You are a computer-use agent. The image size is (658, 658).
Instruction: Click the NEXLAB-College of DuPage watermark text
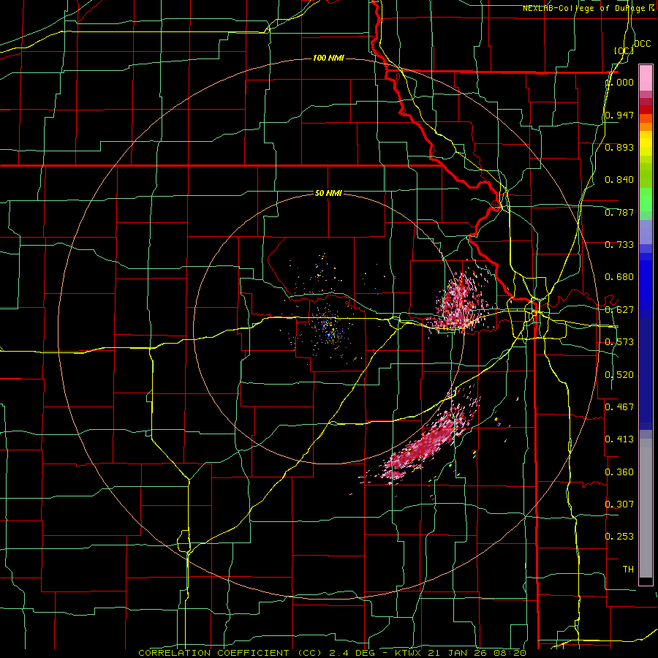pos(589,8)
